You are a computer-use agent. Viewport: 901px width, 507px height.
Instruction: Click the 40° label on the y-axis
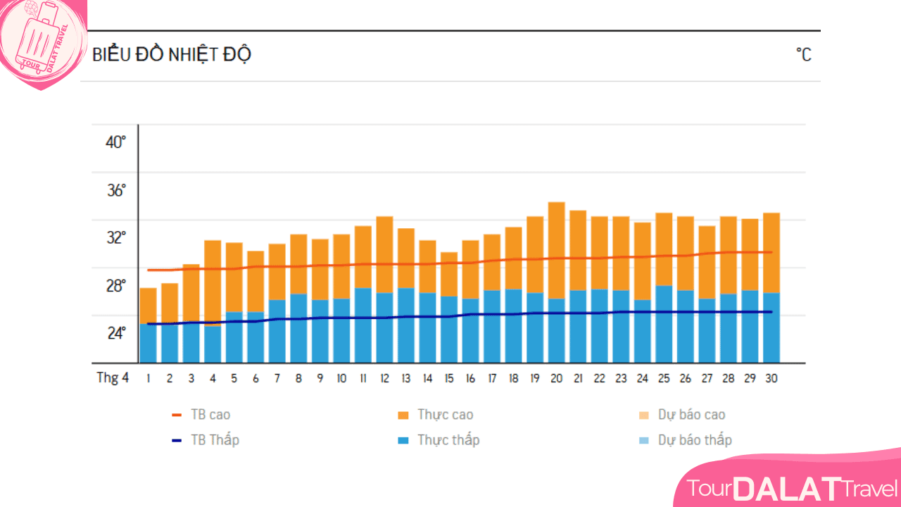click(115, 142)
